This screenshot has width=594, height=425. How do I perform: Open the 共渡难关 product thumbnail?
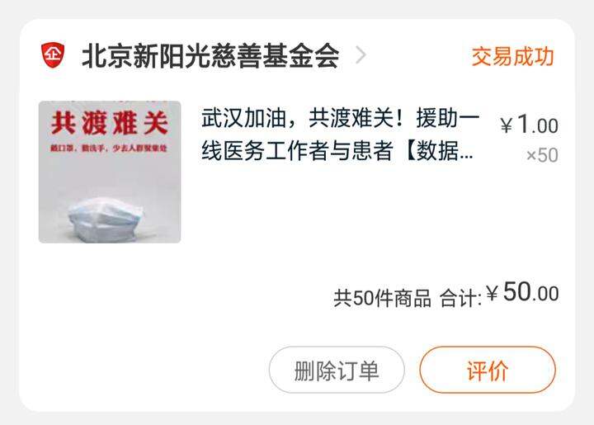tap(110, 172)
